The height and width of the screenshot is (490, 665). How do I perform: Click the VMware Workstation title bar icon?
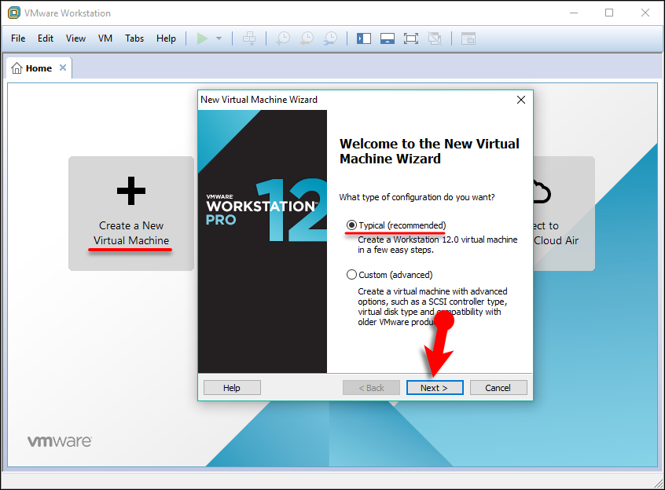[14, 13]
